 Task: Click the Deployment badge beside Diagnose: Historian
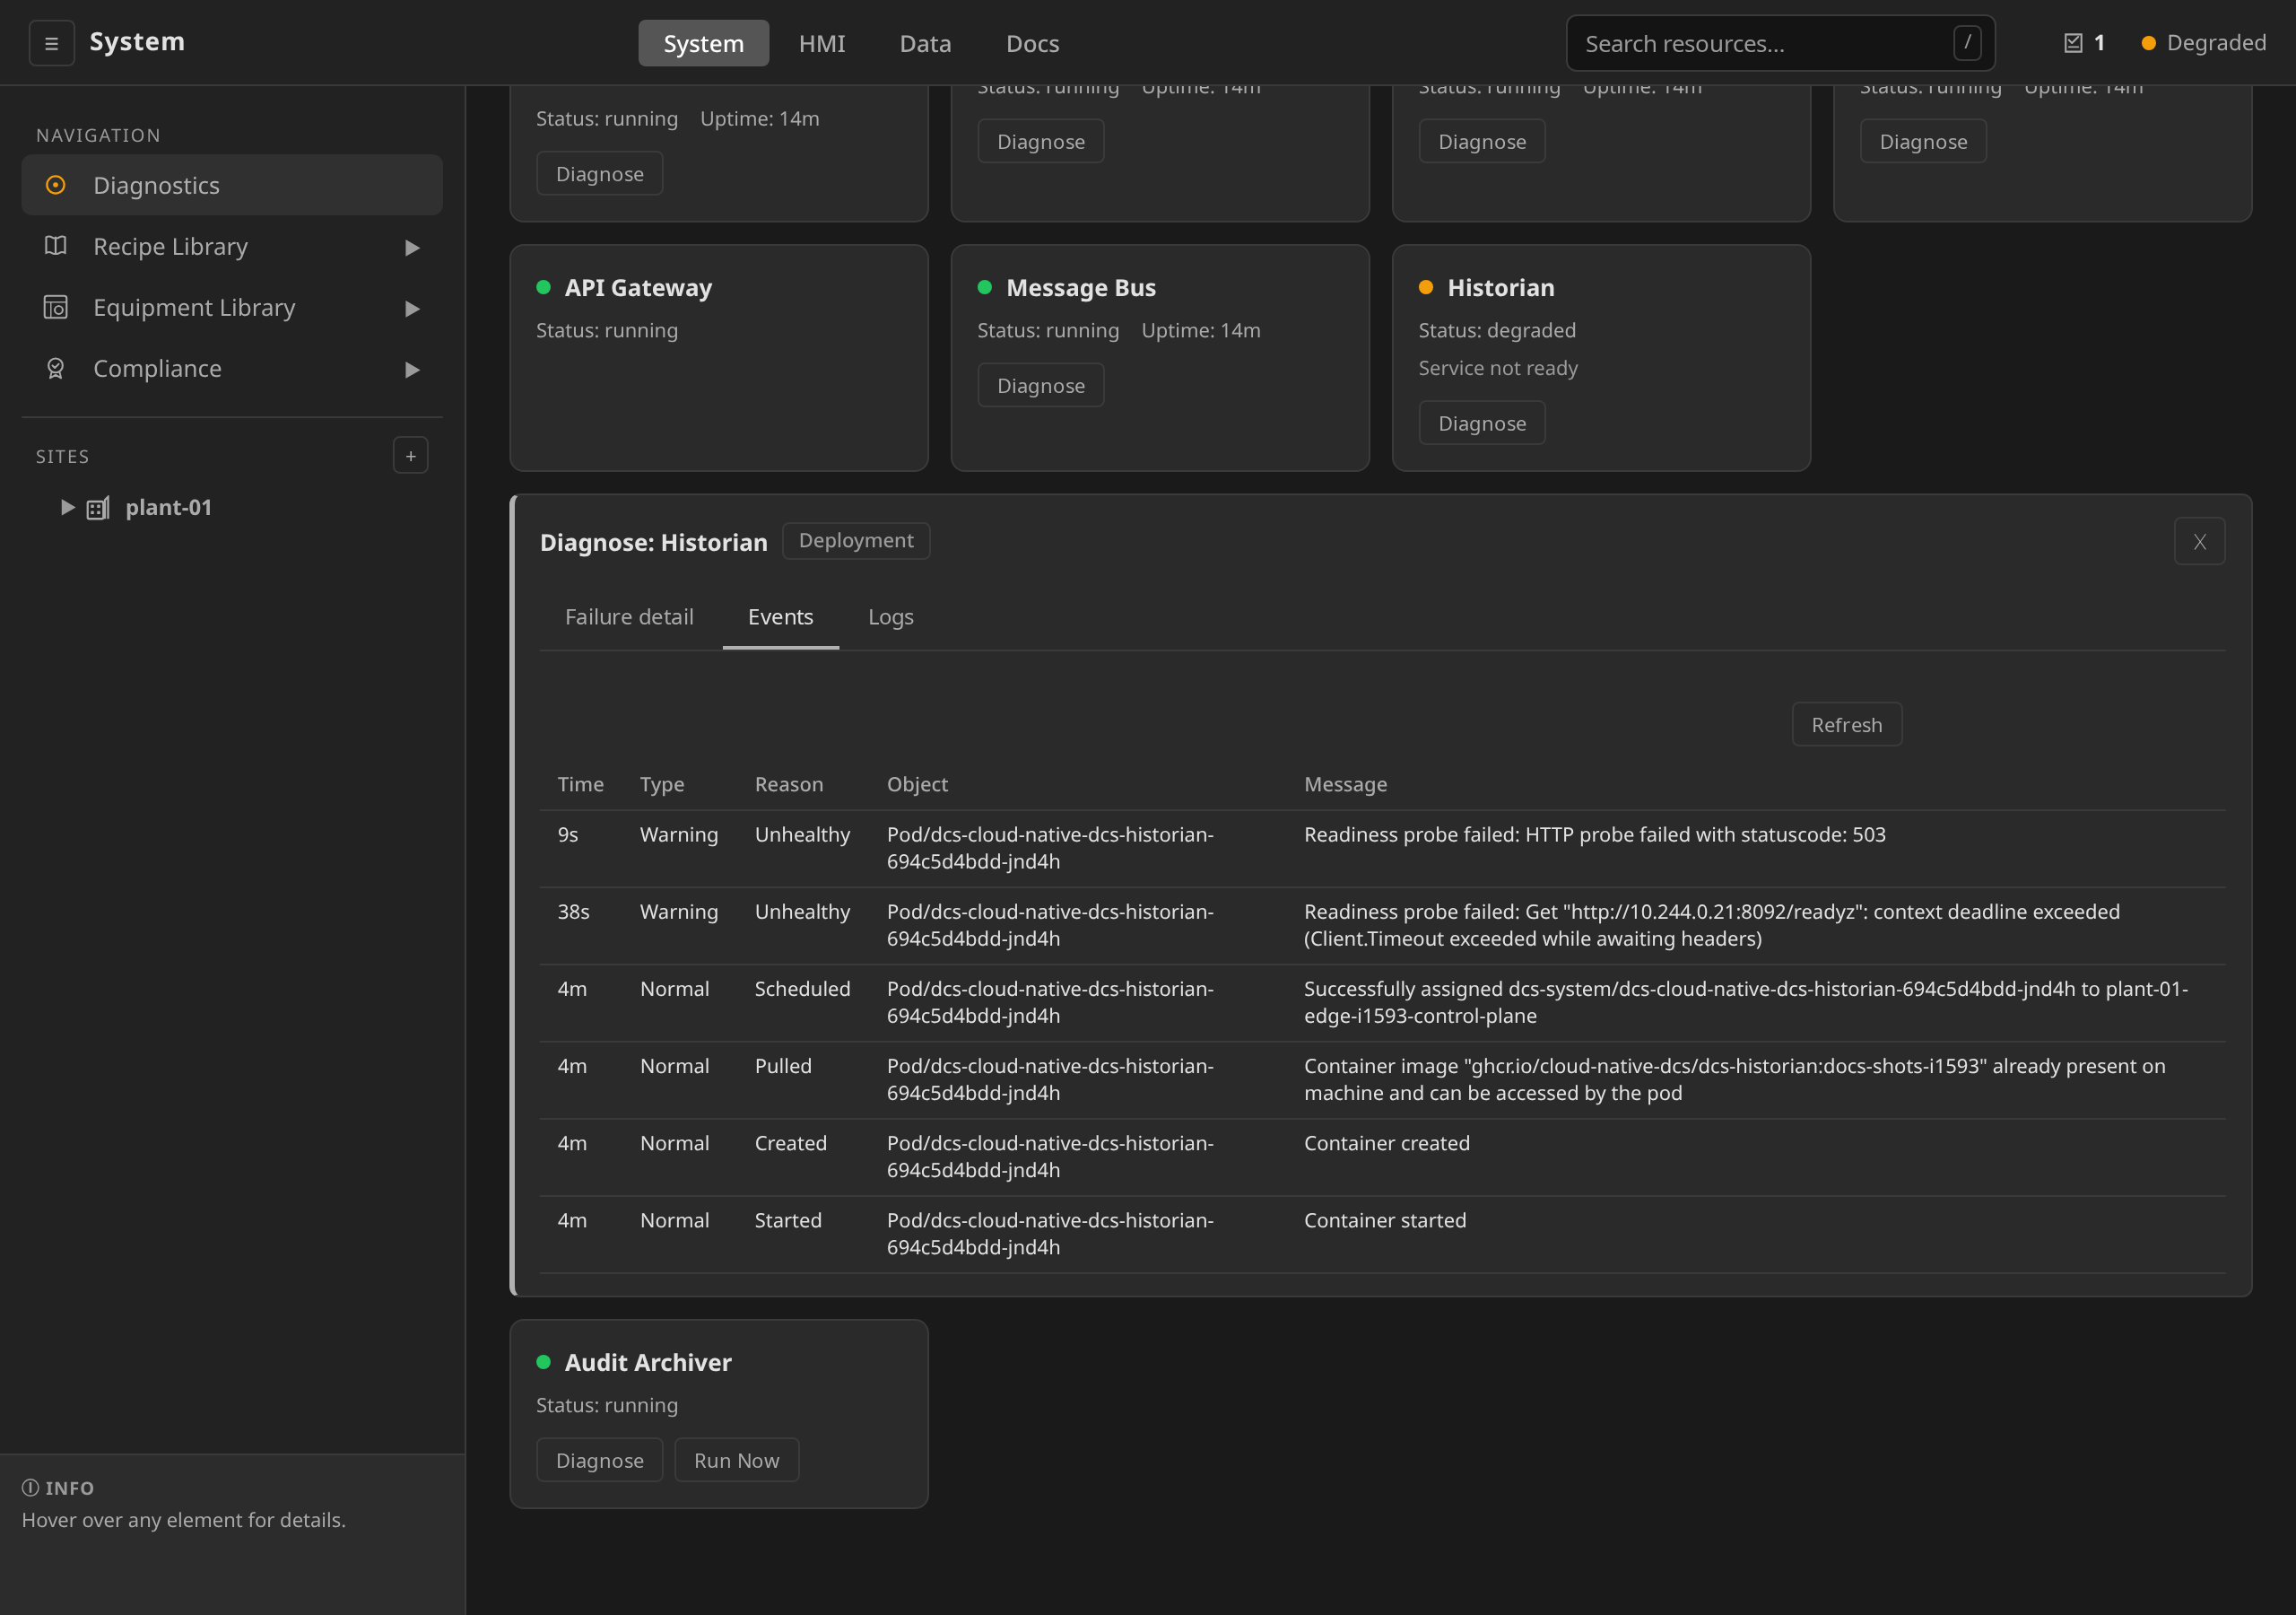click(856, 540)
